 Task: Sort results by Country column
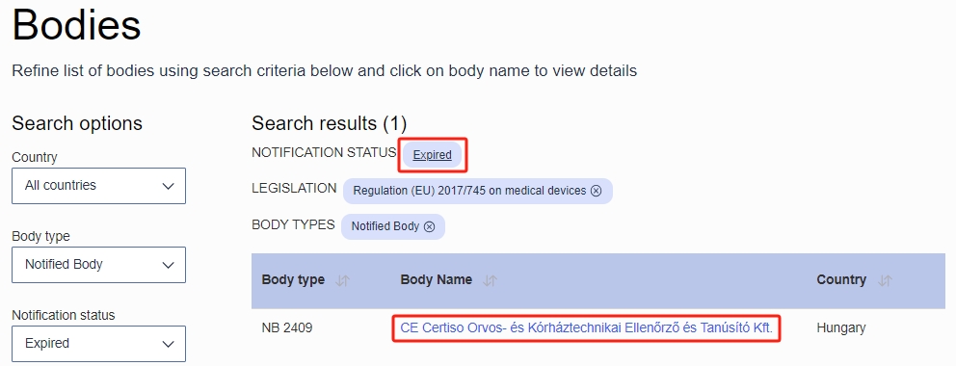886,280
